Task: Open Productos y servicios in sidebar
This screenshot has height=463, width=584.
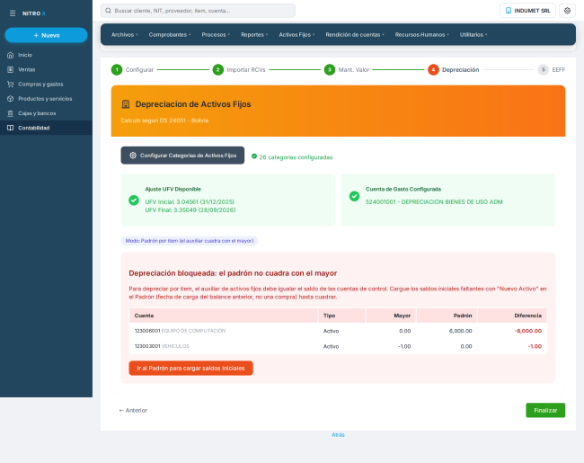Action: (x=46, y=98)
